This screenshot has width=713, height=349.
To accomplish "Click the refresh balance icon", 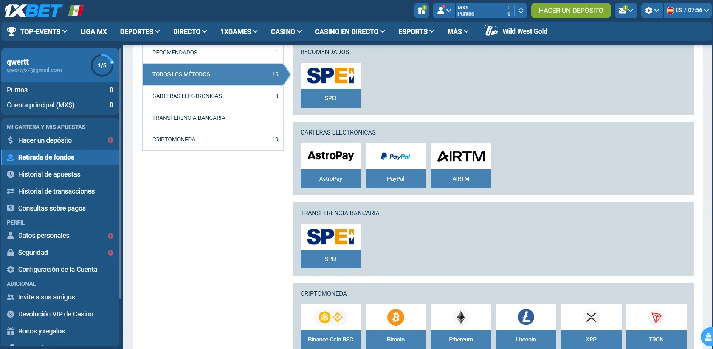I will pos(521,11).
